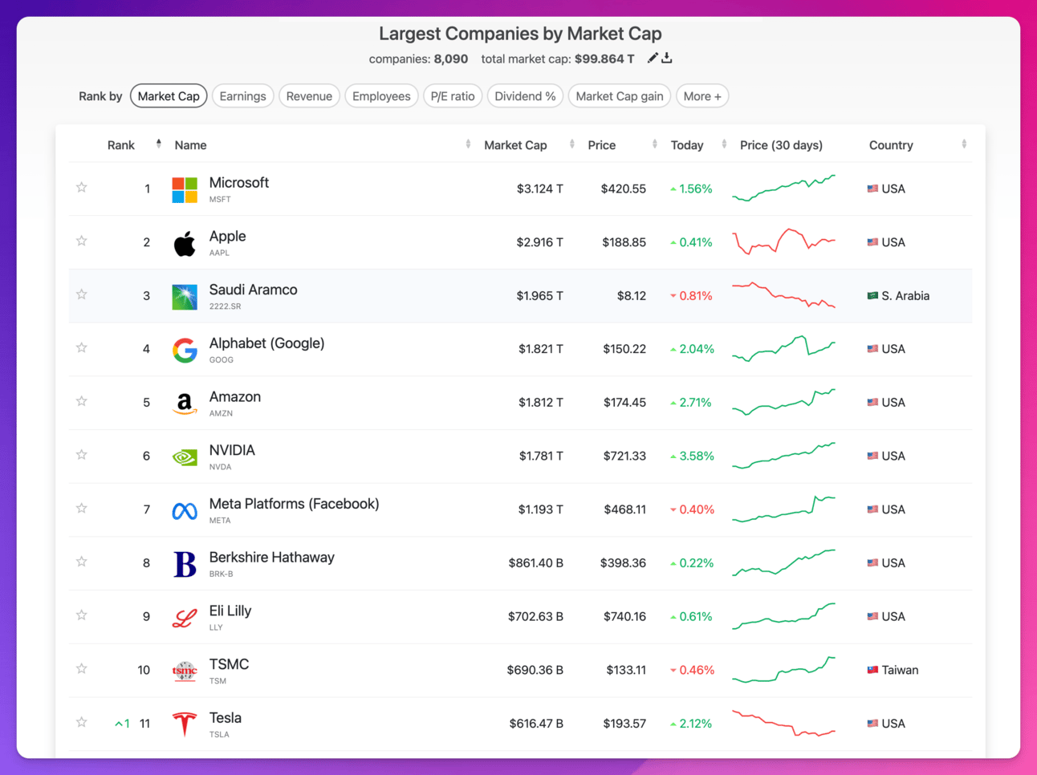This screenshot has width=1037, height=775.
Task: Star Tesla as a favorite
Action: [82, 722]
